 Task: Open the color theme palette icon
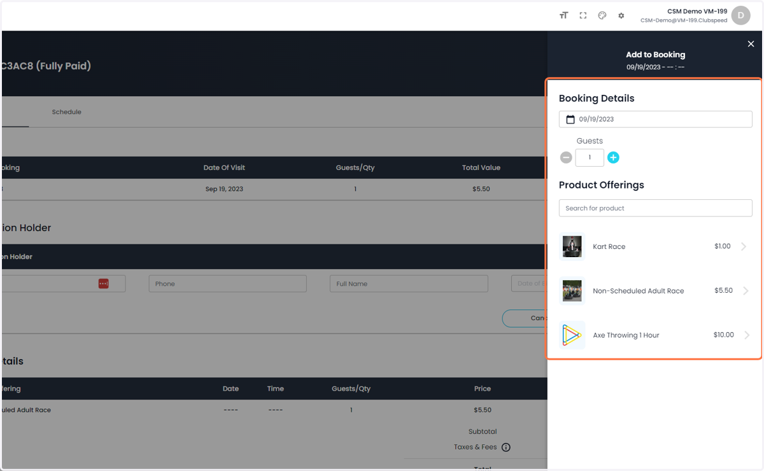(602, 15)
